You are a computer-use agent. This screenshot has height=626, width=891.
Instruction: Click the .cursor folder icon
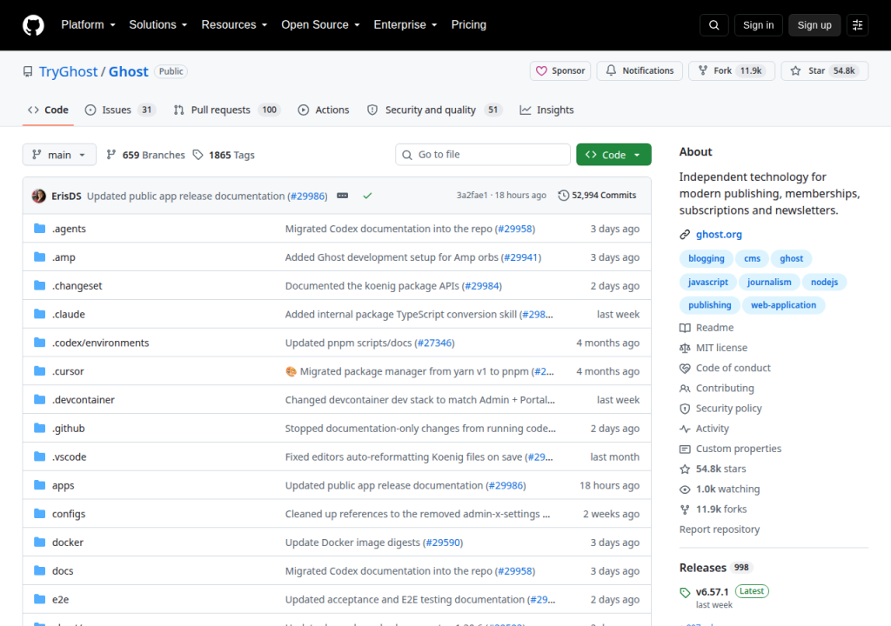(39, 371)
